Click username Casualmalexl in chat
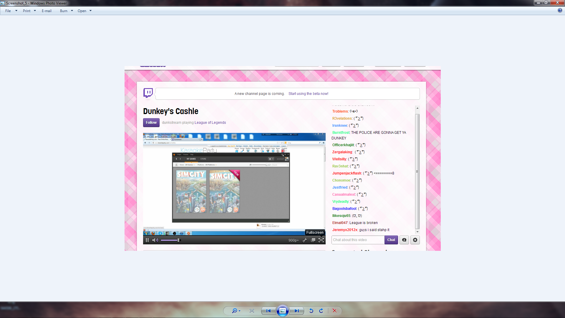 pos(344,195)
